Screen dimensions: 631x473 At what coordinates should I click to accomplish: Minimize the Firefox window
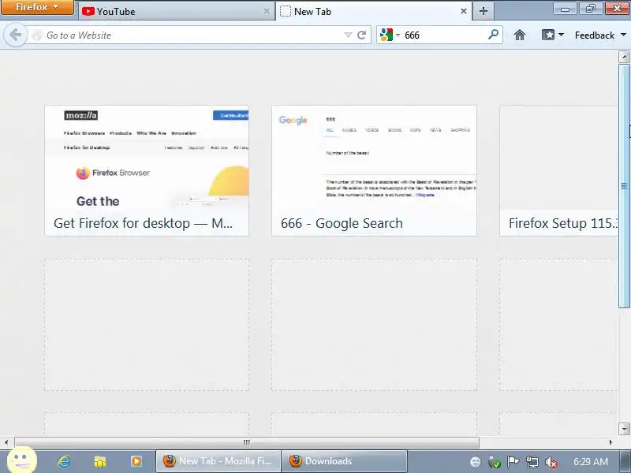565,9
